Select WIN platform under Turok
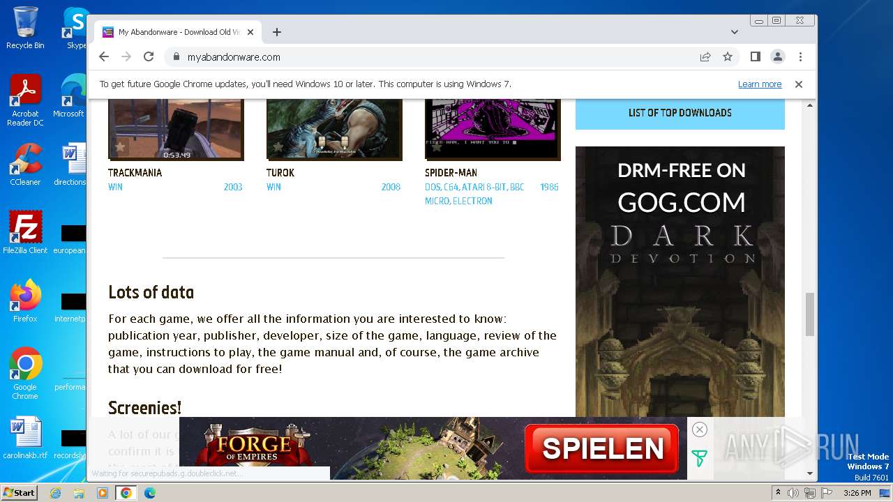Image resolution: width=893 pixels, height=502 pixels. point(273,187)
